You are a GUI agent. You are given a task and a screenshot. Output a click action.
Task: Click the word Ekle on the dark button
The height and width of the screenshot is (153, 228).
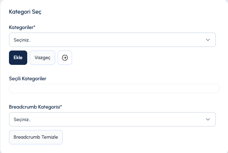click(18, 58)
